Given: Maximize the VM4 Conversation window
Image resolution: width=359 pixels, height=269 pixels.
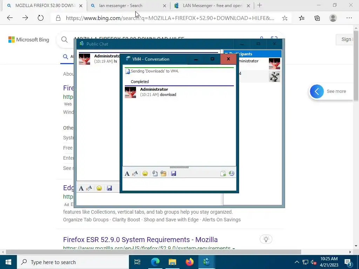Looking at the screenshot, I should [212, 59].
